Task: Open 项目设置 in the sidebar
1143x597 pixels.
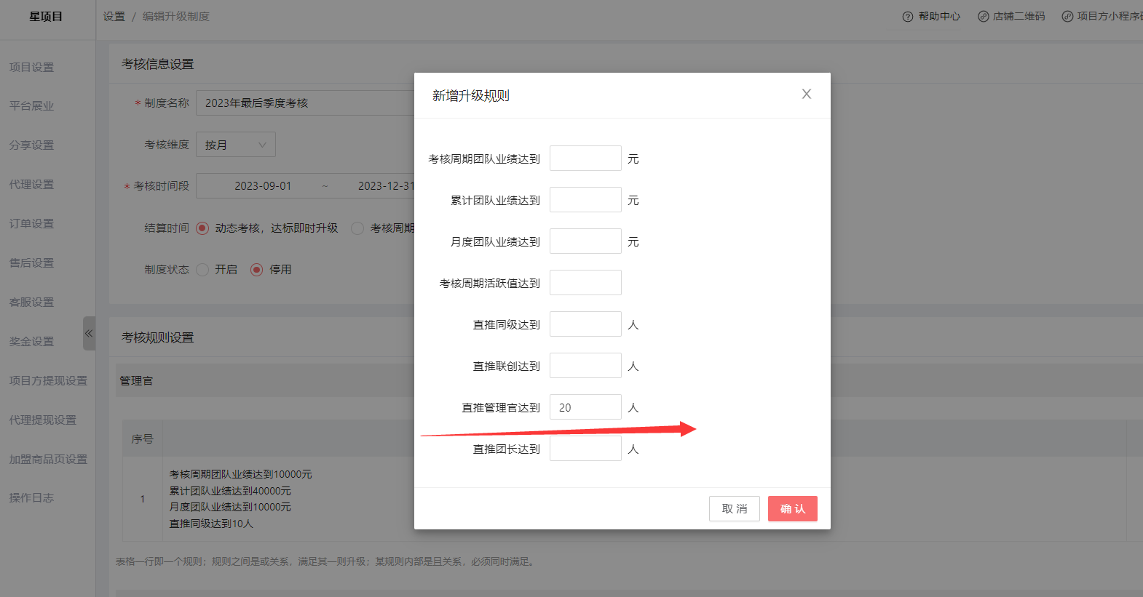Action: click(x=31, y=67)
